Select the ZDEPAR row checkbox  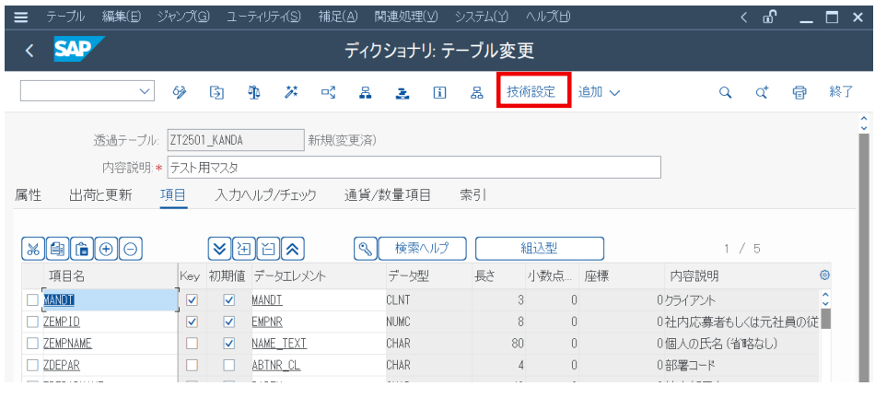(32, 365)
